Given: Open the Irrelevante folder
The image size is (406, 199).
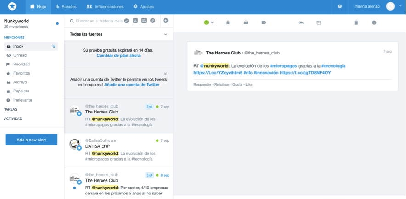Looking at the screenshot, I should [23, 100].
